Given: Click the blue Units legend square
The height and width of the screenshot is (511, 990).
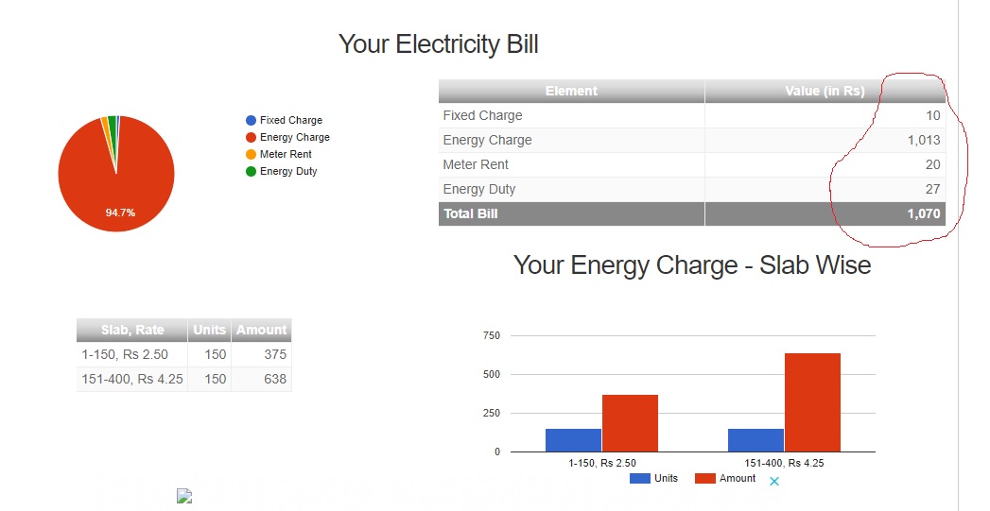Looking at the screenshot, I should [639, 479].
